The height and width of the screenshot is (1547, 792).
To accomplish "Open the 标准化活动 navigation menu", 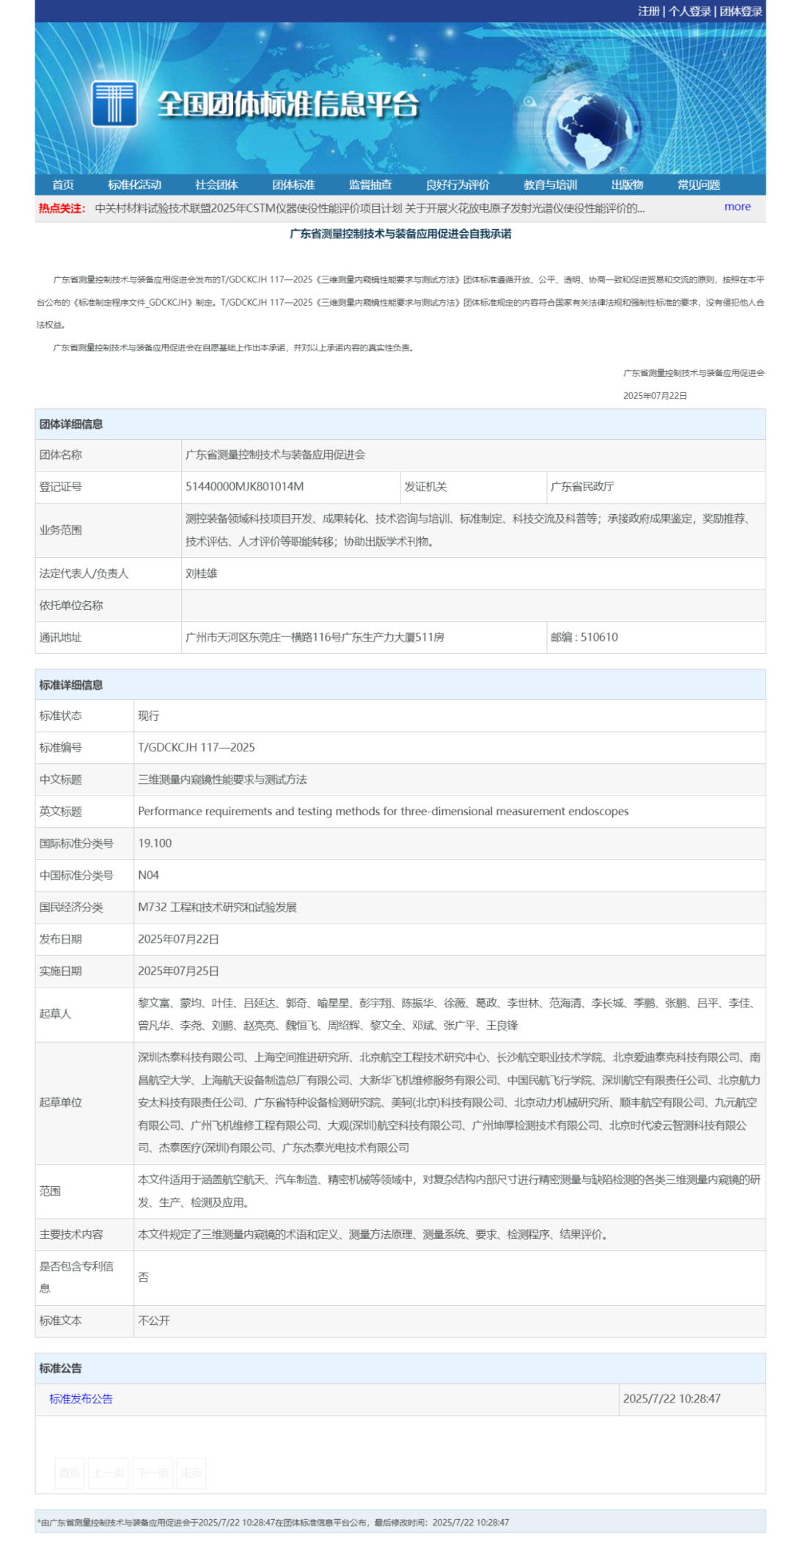I will 134,185.
